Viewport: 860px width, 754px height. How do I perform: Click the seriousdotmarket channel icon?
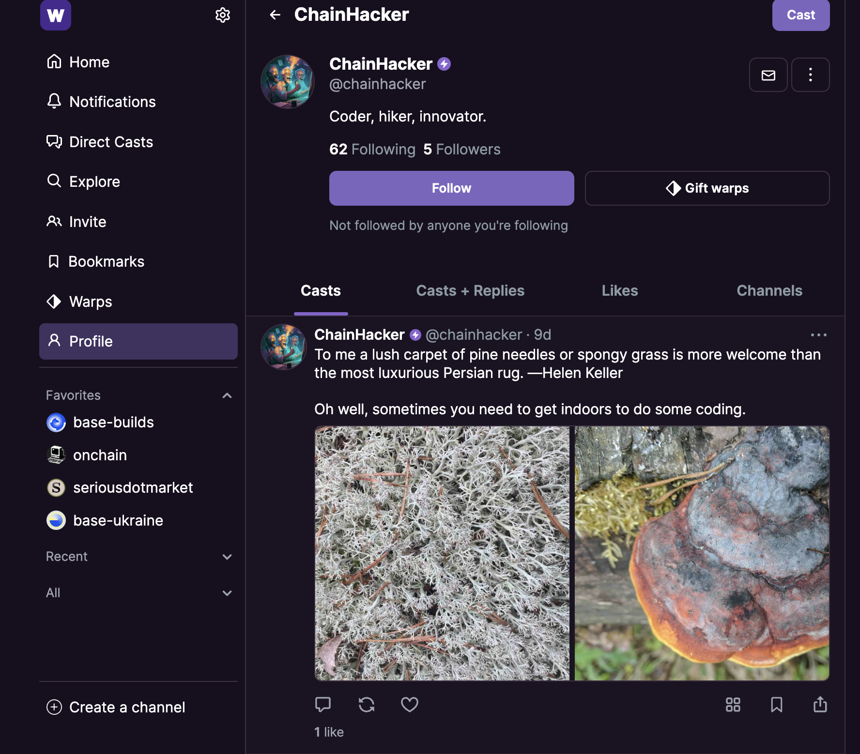tap(56, 487)
